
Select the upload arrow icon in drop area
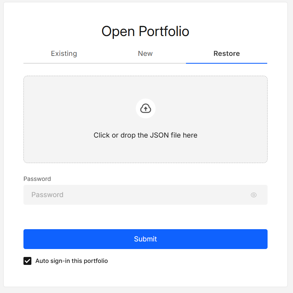tap(145, 108)
